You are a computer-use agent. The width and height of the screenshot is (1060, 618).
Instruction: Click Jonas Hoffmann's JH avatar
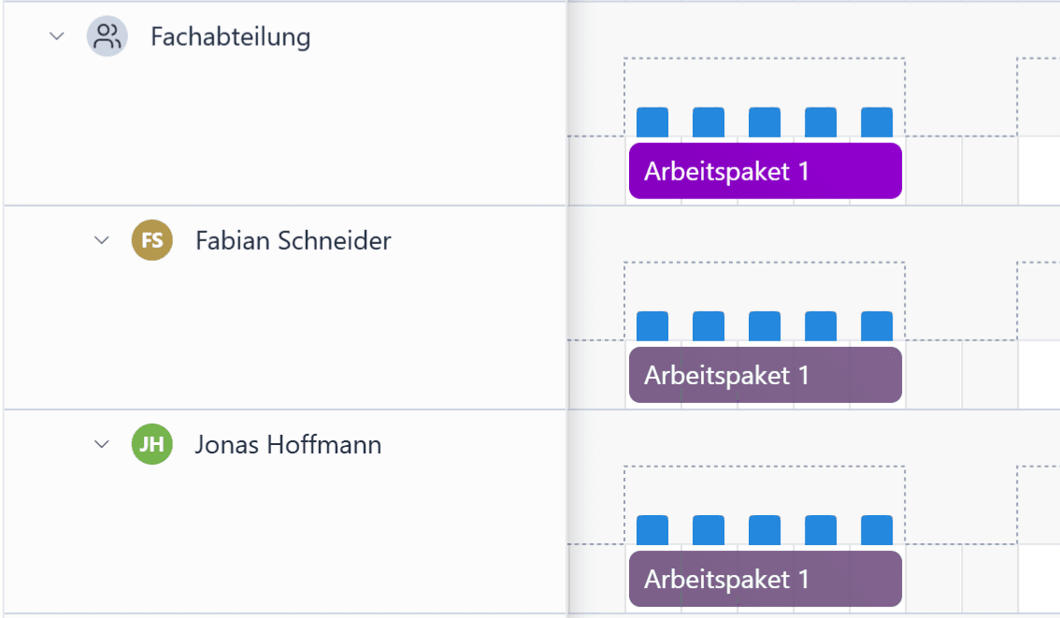coord(152,444)
